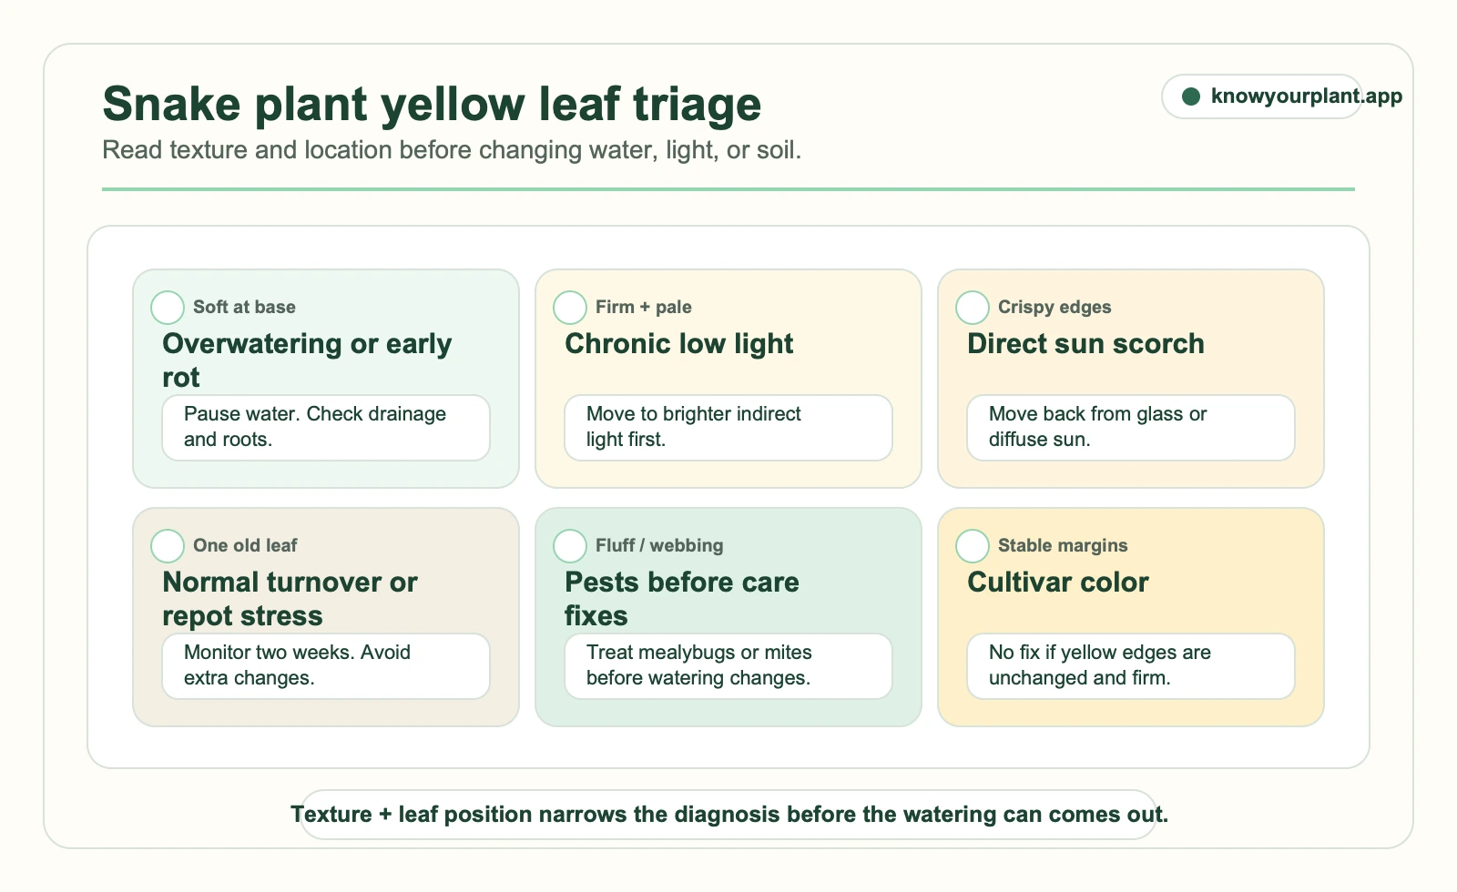Click the 'Fluff / webbing' label
Image resolution: width=1457 pixels, height=892 pixels.
(659, 546)
